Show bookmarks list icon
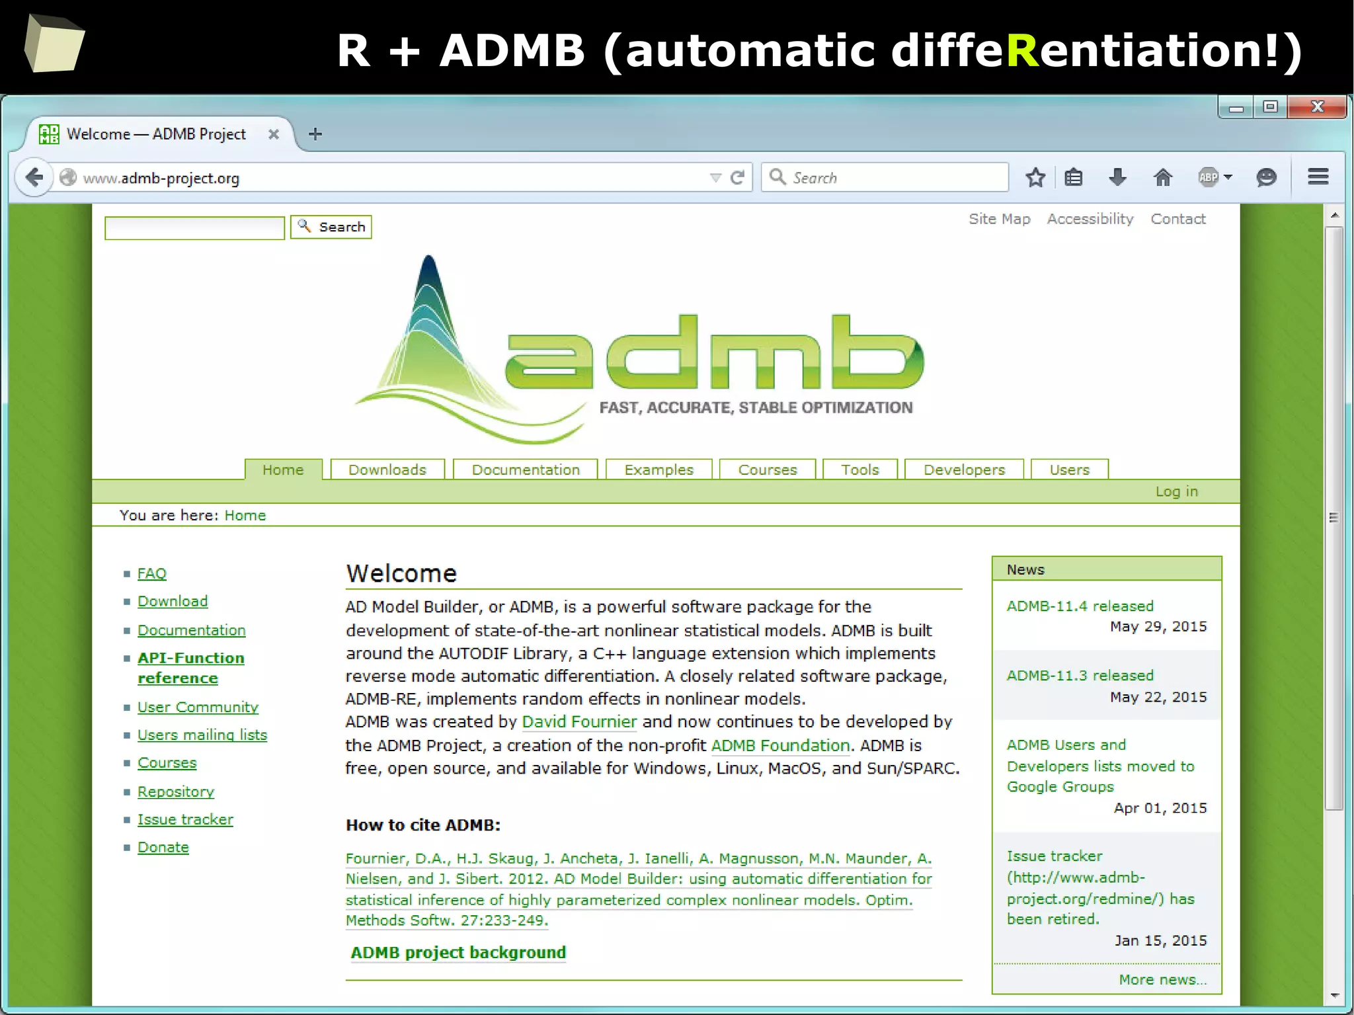The width and height of the screenshot is (1354, 1015). click(1074, 177)
